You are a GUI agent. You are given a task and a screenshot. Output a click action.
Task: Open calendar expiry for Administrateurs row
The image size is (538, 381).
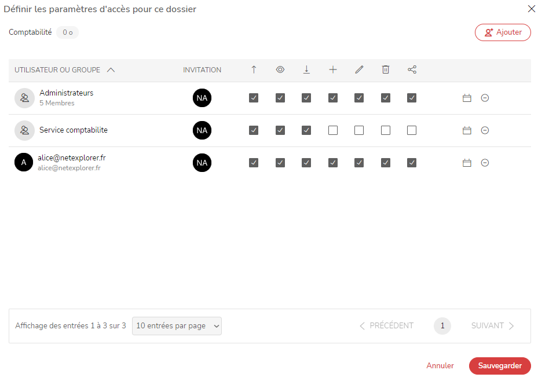point(467,98)
